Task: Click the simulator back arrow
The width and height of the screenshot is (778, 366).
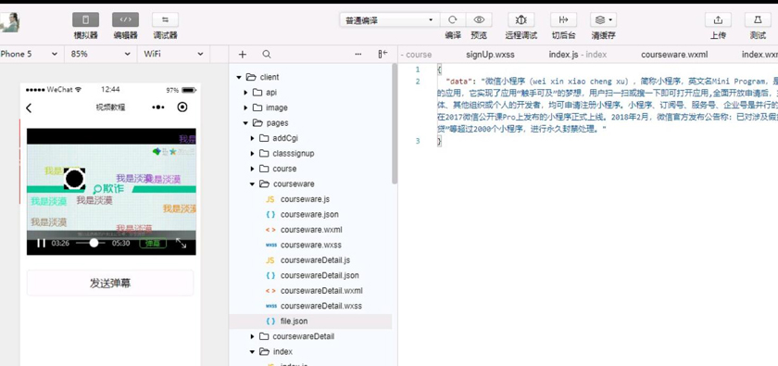Action: point(29,107)
